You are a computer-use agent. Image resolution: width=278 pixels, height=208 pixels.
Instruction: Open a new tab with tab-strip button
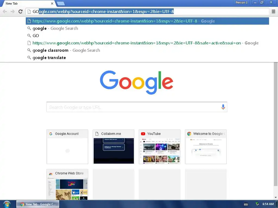(61, 4)
